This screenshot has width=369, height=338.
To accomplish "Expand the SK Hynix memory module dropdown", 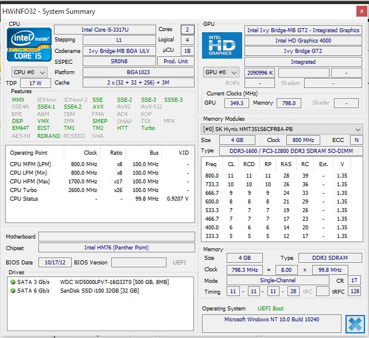I will (282, 129).
